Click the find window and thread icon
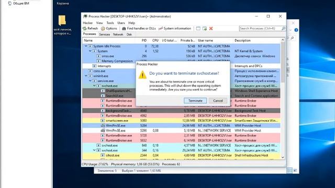This screenshot has width=335, height=188. coord(205,28)
